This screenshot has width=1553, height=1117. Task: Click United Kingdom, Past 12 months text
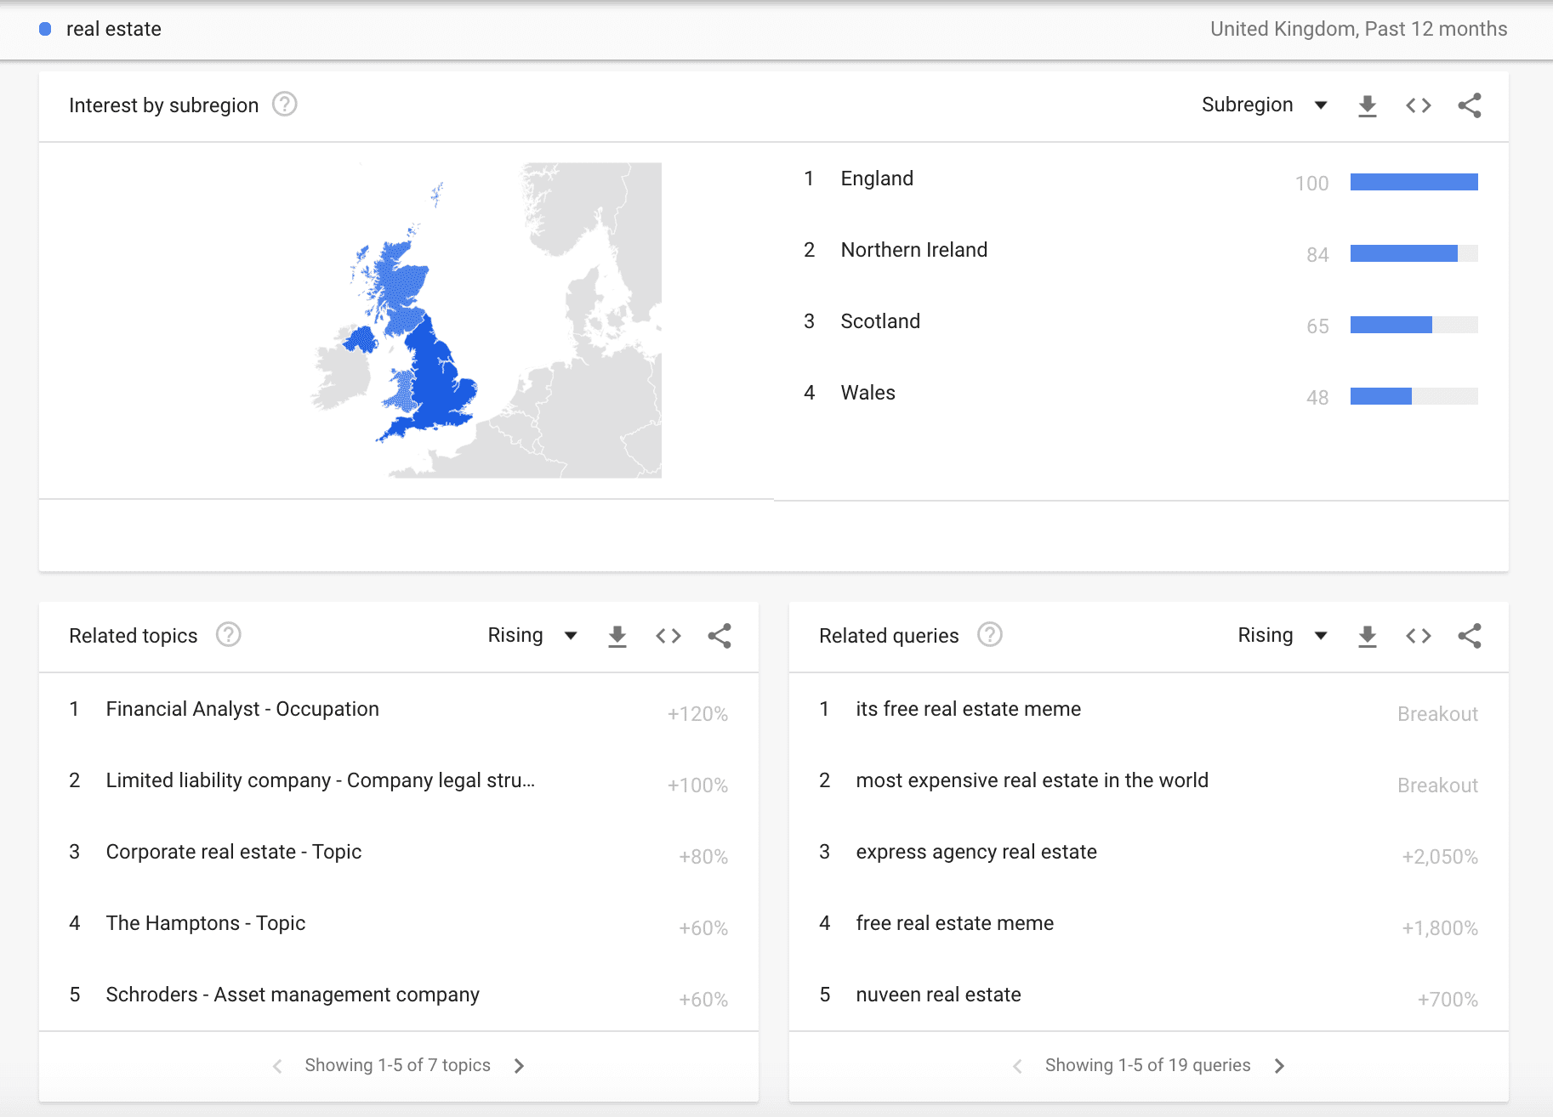click(1358, 29)
